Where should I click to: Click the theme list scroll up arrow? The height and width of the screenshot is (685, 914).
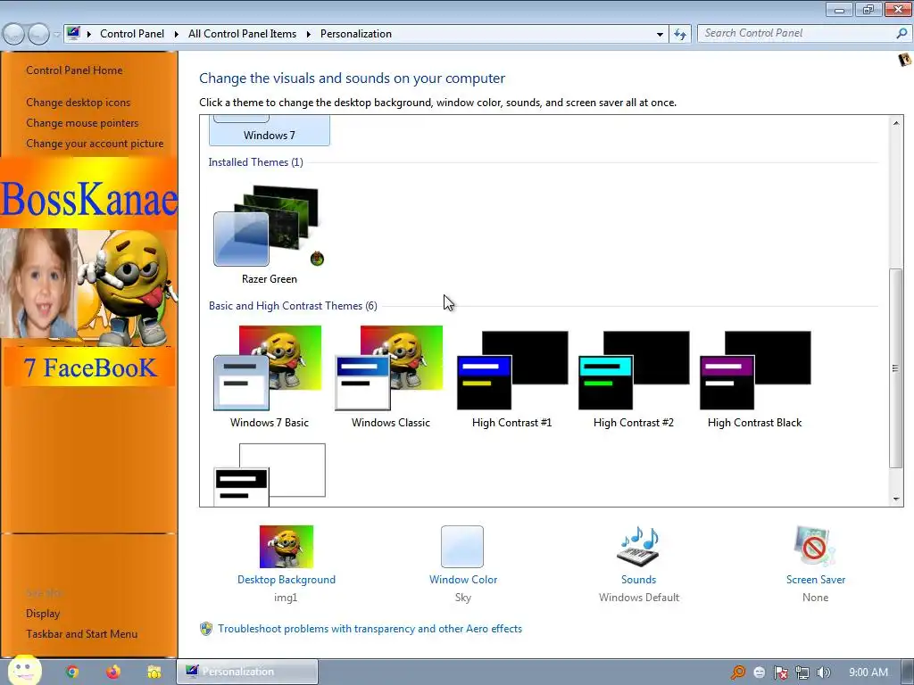coord(896,122)
